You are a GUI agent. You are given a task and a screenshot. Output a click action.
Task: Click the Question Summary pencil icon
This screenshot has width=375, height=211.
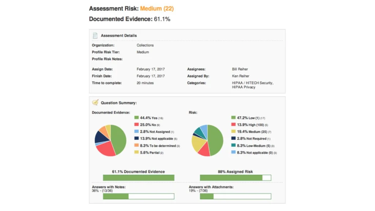point(95,103)
